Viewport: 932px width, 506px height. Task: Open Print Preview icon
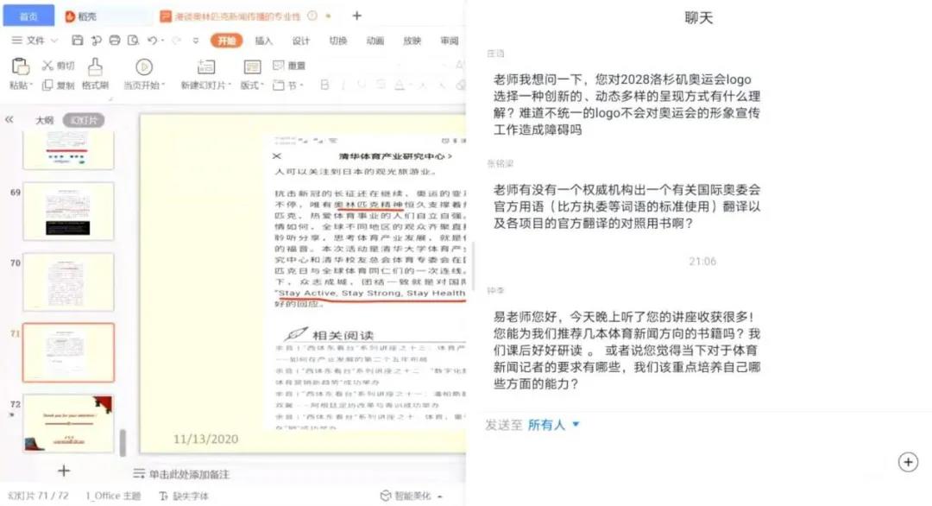133,40
